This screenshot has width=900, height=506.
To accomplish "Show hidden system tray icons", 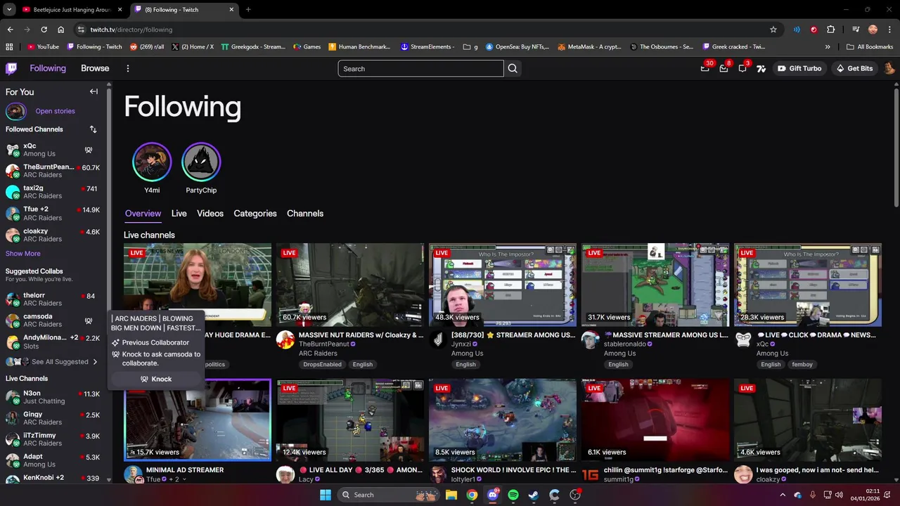I will 783,495.
